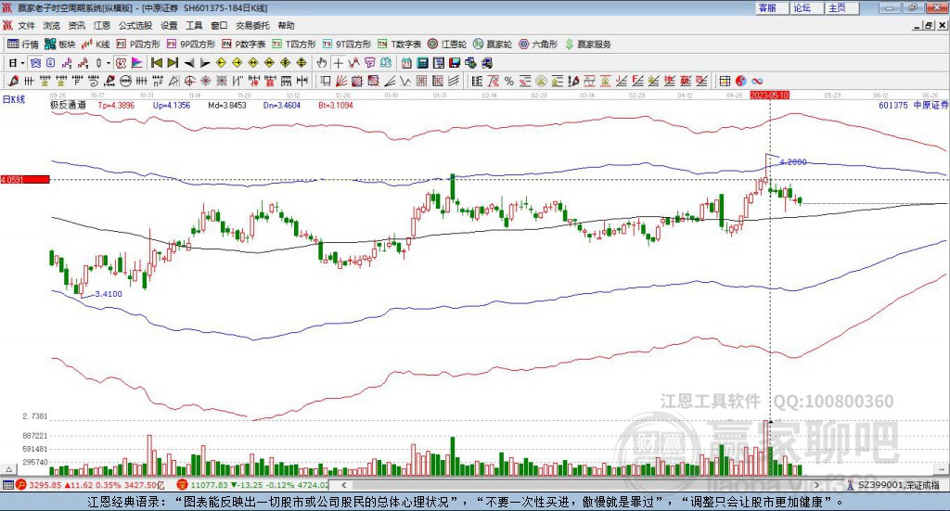The width and height of the screenshot is (950, 511).
Task: Click the 深 Shenzhen index status entry
Action: (251, 485)
